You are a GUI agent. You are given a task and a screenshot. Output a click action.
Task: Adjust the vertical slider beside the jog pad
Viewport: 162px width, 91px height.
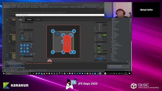(31, 49)
